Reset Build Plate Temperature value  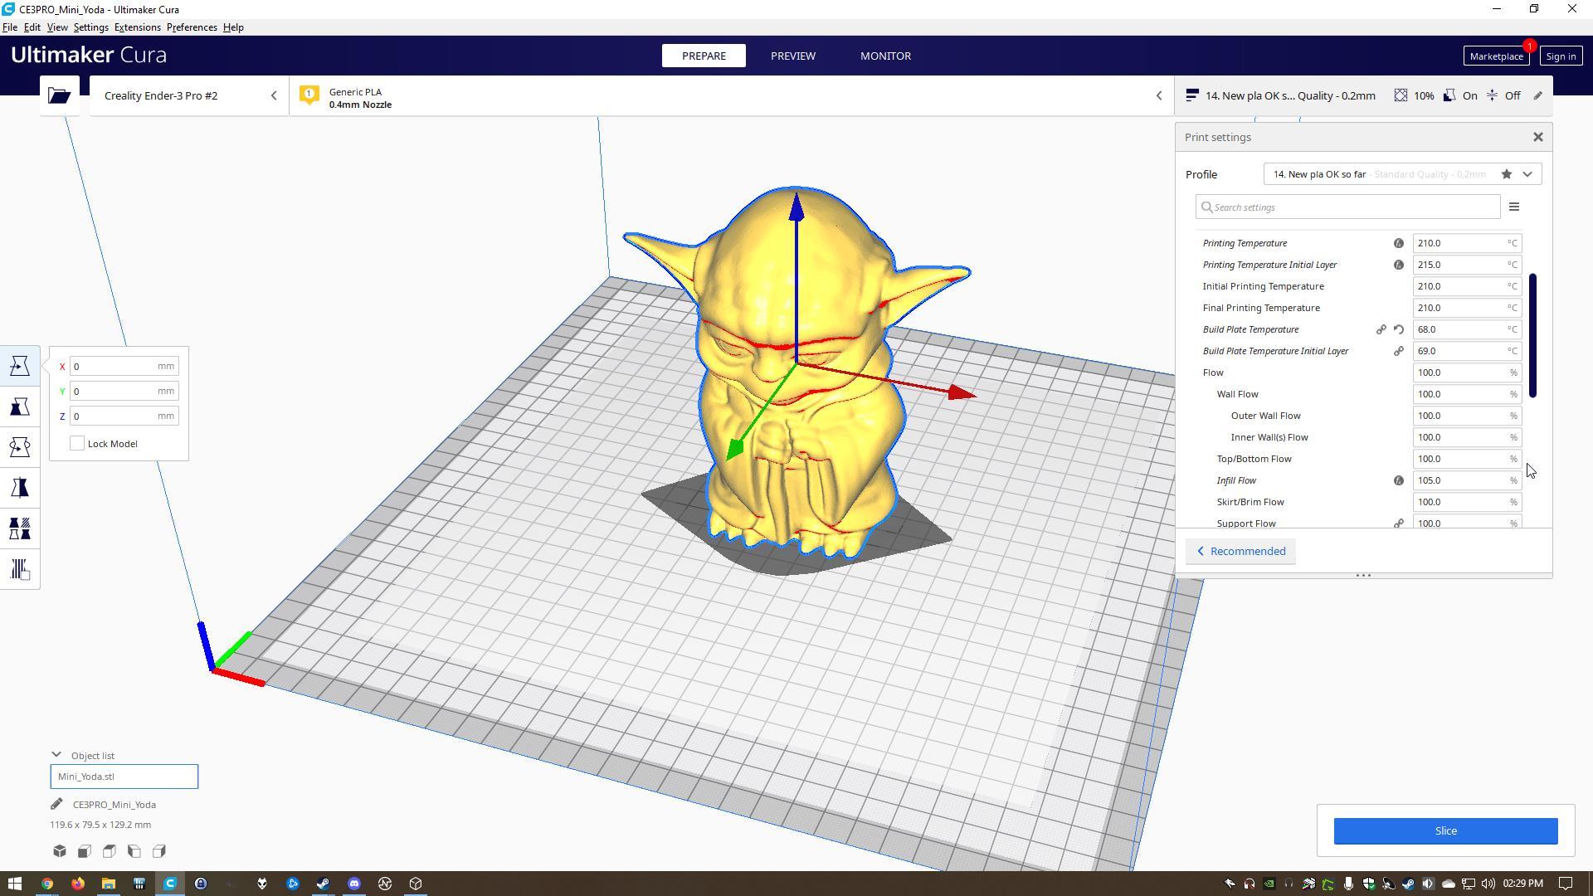pyautogui.click(x=1399, y=329)
